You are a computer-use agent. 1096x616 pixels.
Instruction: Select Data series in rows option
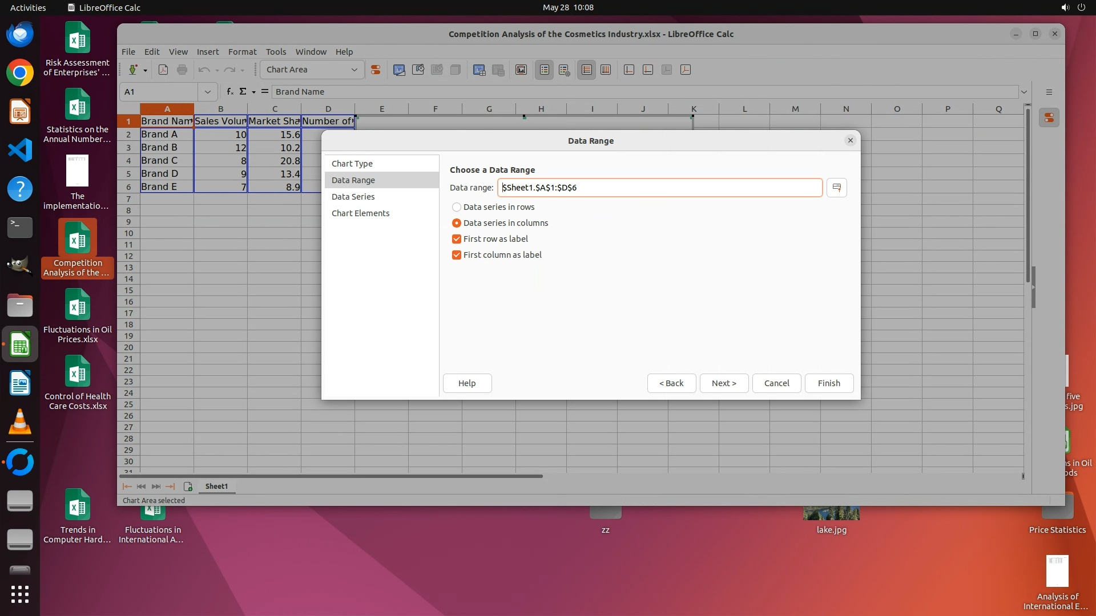457,207
